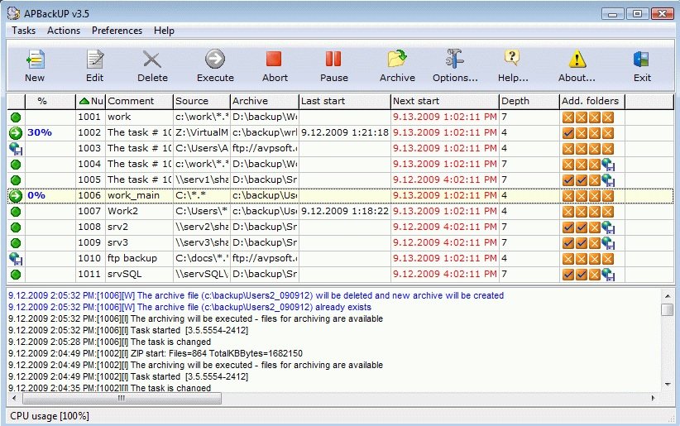
Task: Click FTP status icon of task 1003
Action: pos(16,149)
